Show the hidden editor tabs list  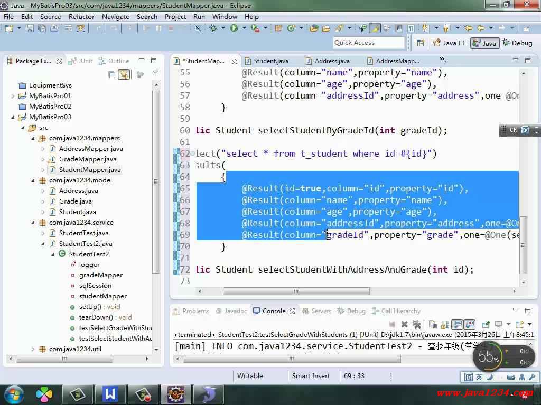(x=443, y=60)
